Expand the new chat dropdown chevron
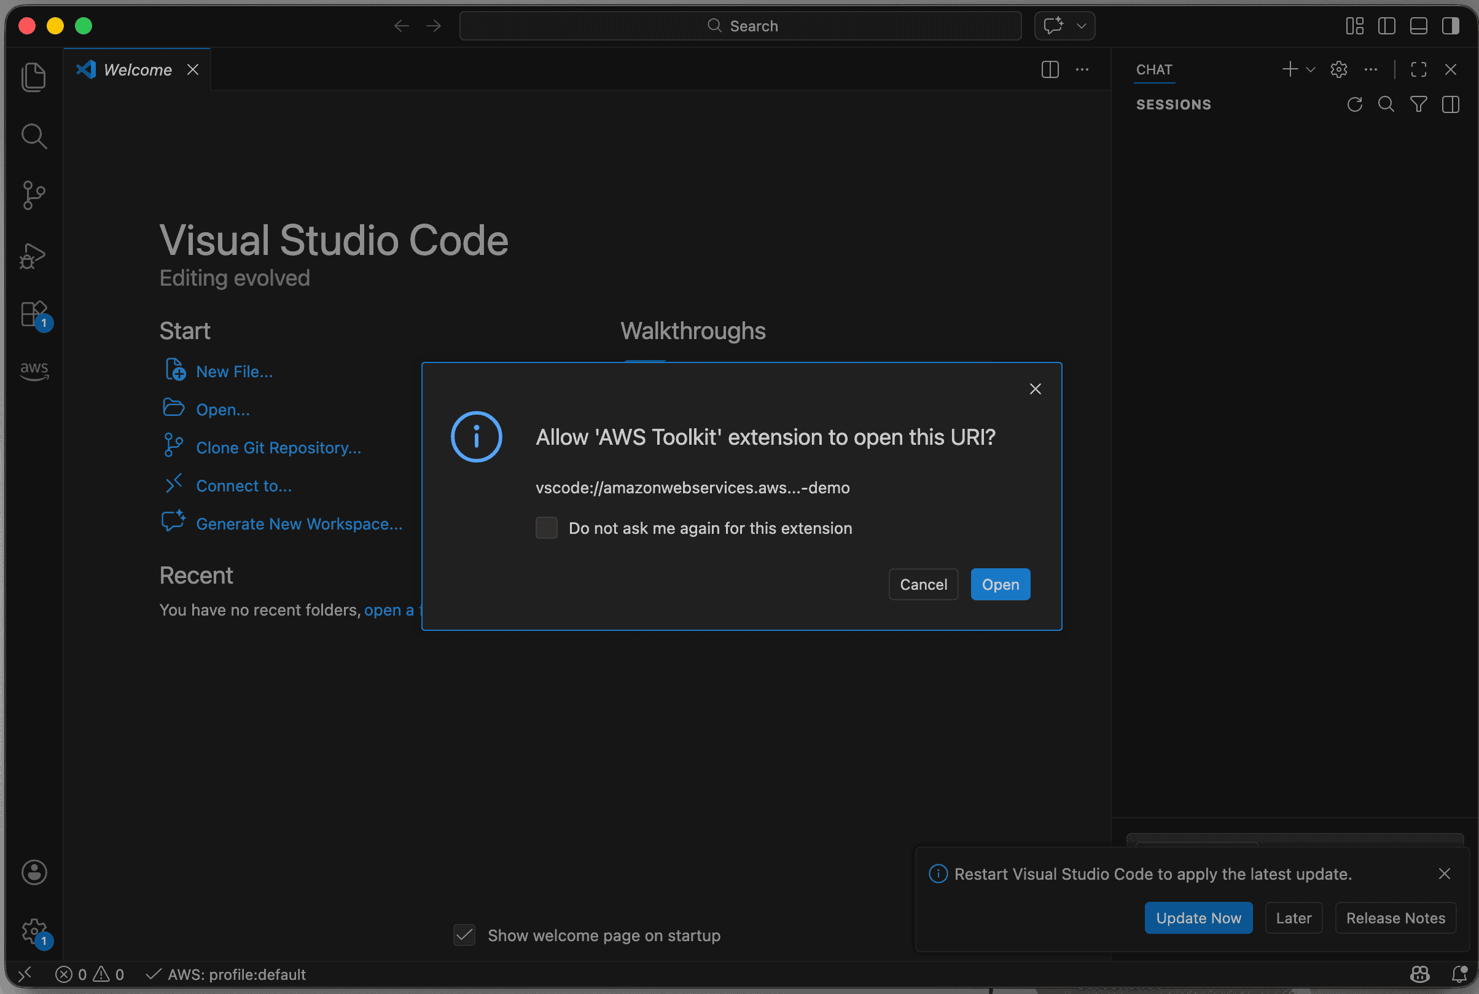 click(x=1311, y=69)
